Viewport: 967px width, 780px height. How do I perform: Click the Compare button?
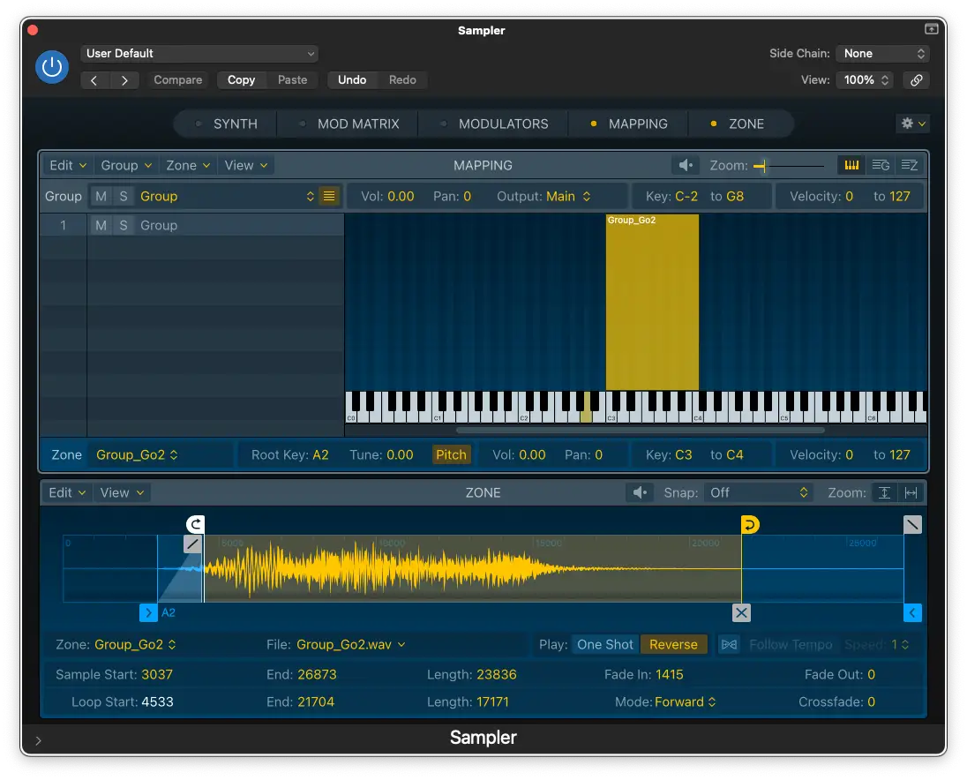click(x=177, y=80)
